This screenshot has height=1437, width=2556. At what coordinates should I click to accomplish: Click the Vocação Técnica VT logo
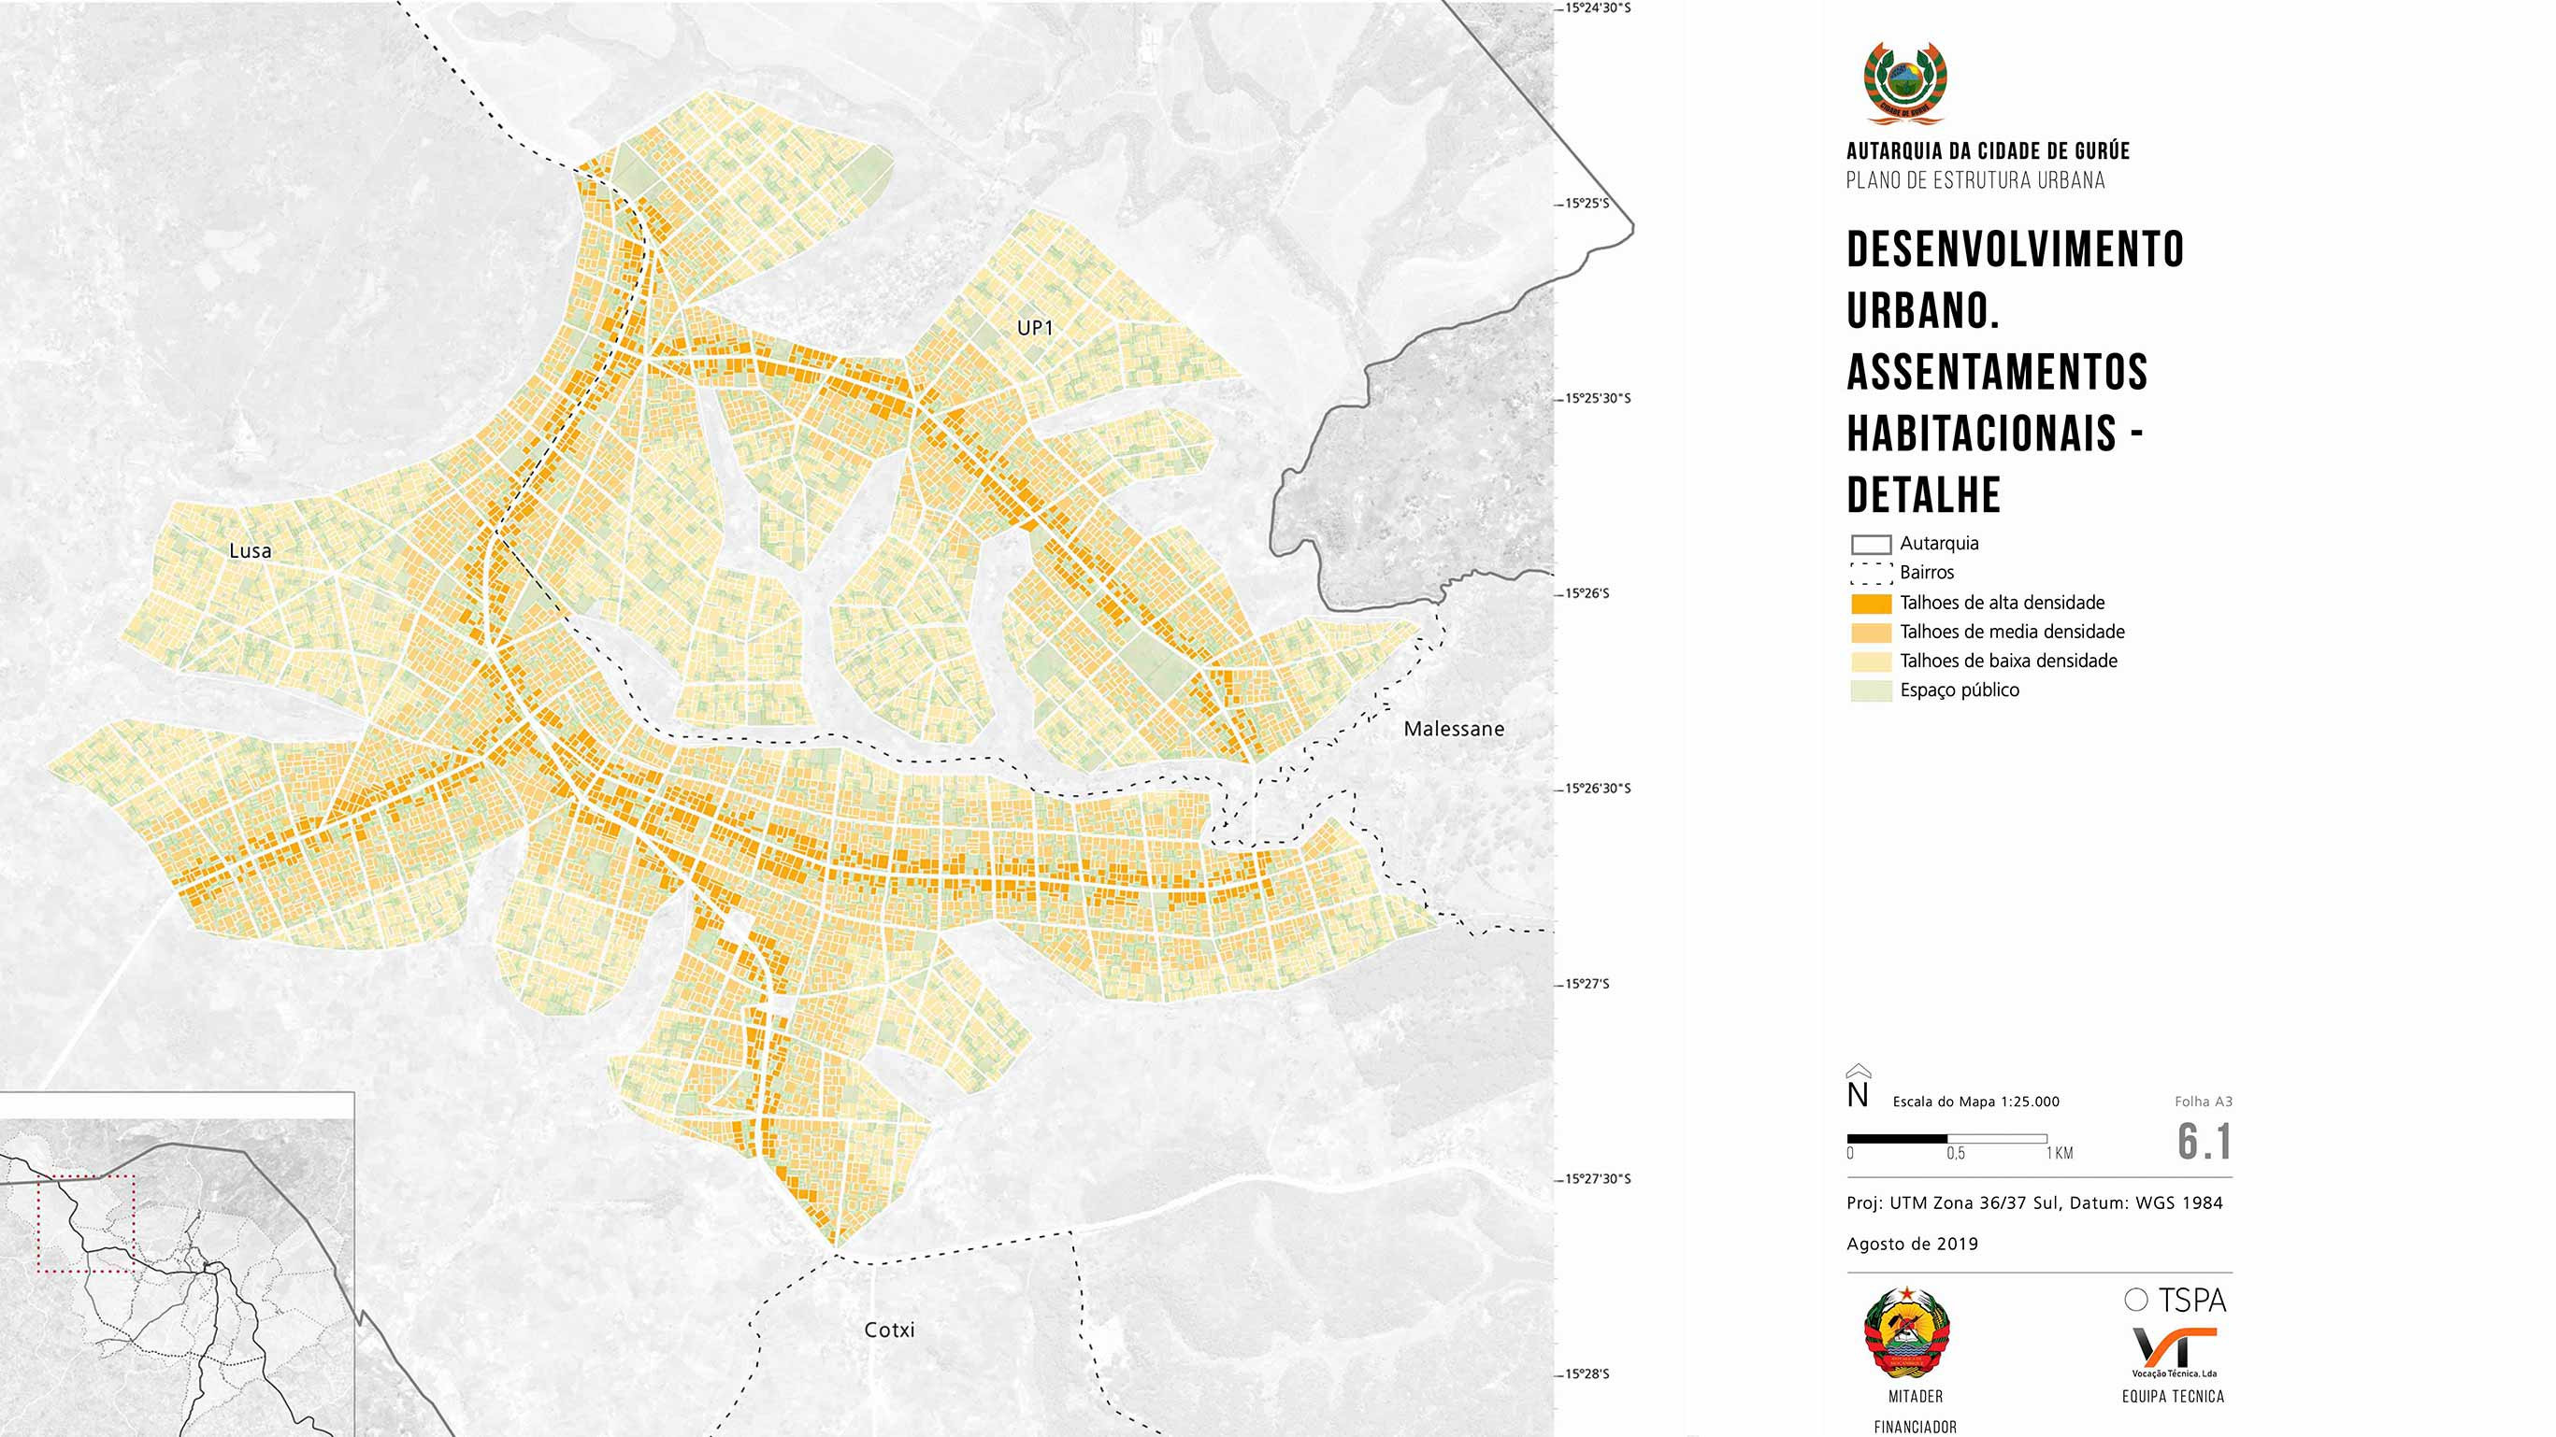click(x=2174, y=1353)
